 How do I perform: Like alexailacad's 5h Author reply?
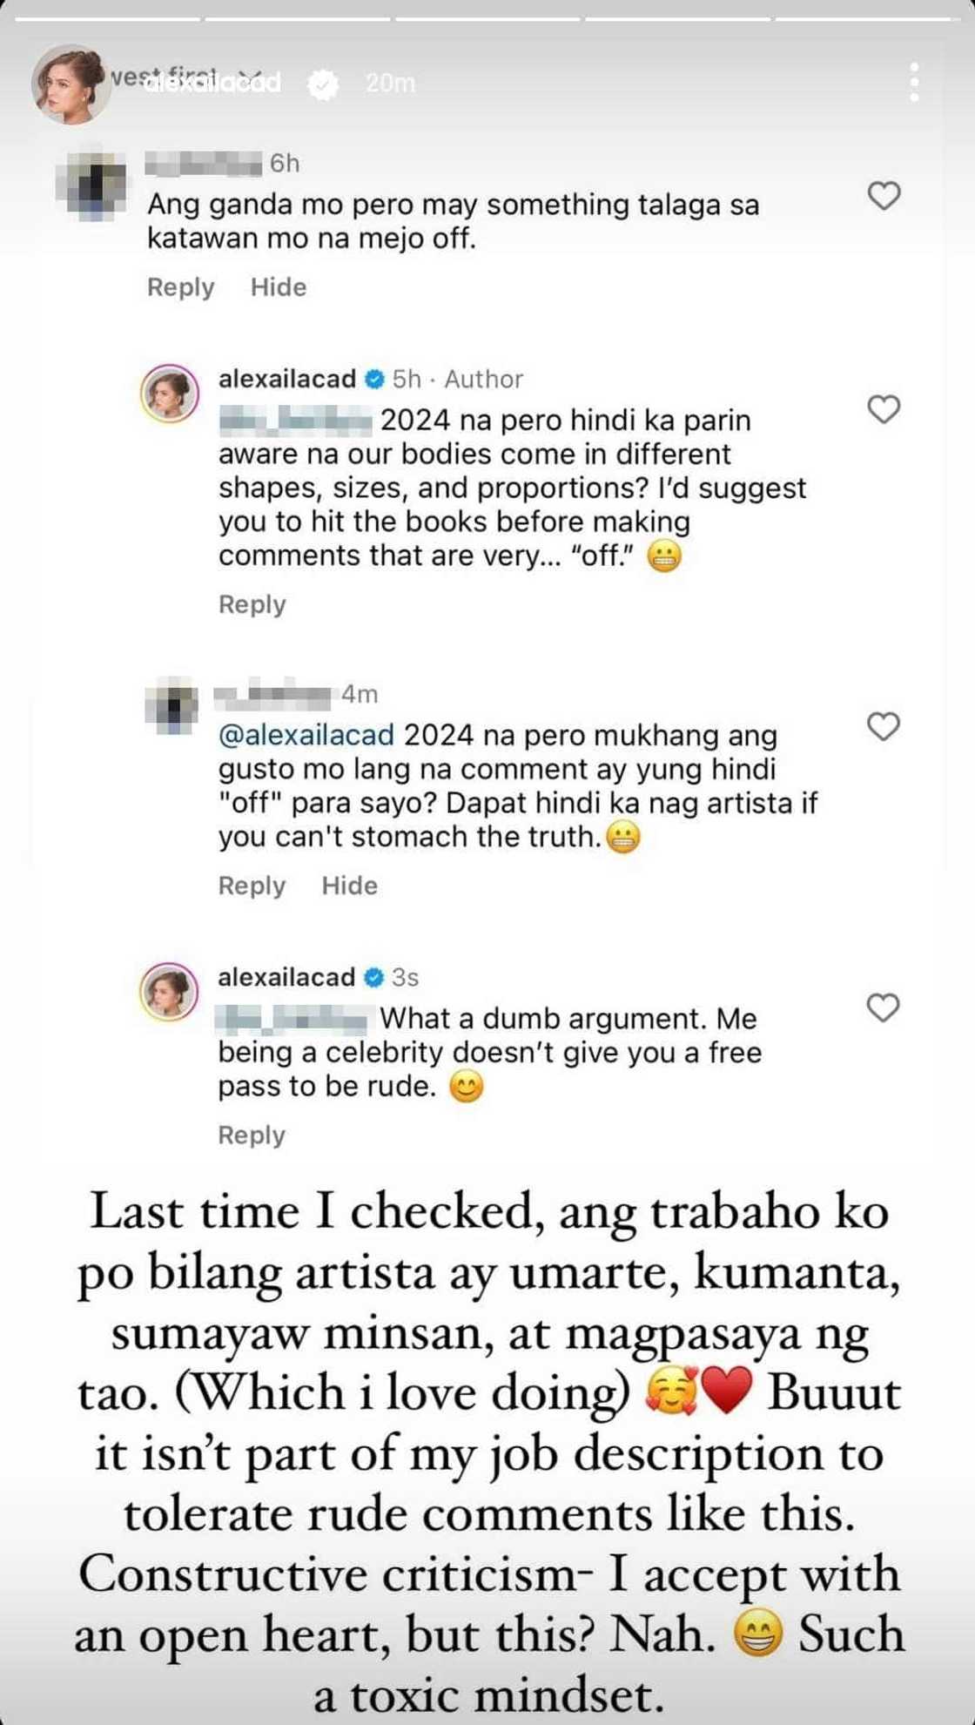click(884, 408)
